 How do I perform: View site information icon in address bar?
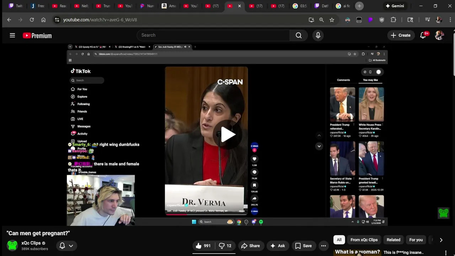(57, 20)
